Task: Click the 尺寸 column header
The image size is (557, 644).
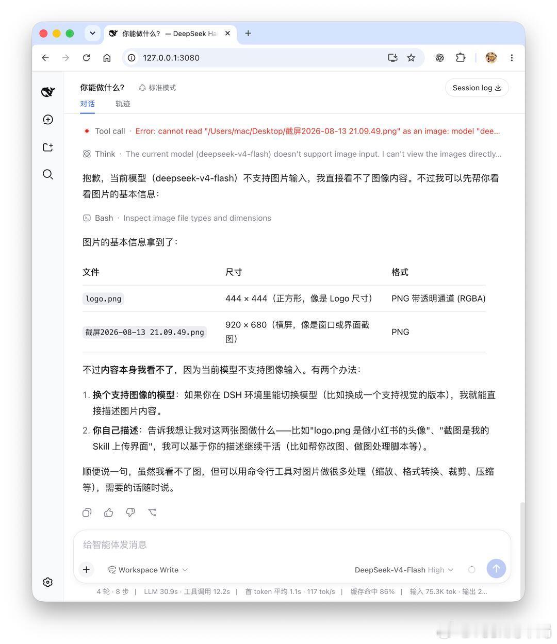Action: [234, 272]
